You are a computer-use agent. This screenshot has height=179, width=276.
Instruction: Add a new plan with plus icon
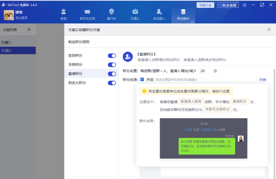pyautogui.click(x=29, y=29)
